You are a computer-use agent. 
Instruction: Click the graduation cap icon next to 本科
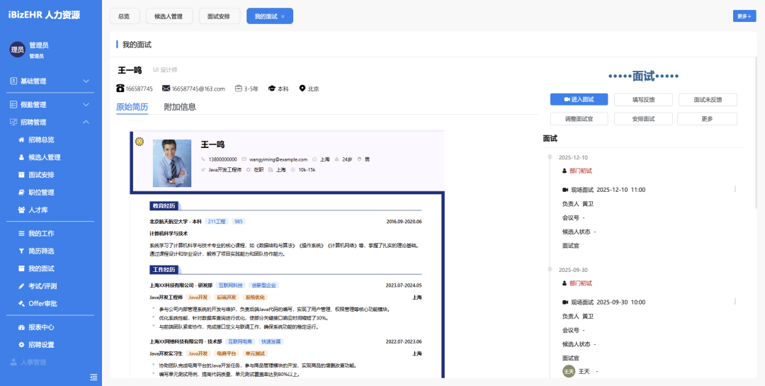(x=271, y=89)
